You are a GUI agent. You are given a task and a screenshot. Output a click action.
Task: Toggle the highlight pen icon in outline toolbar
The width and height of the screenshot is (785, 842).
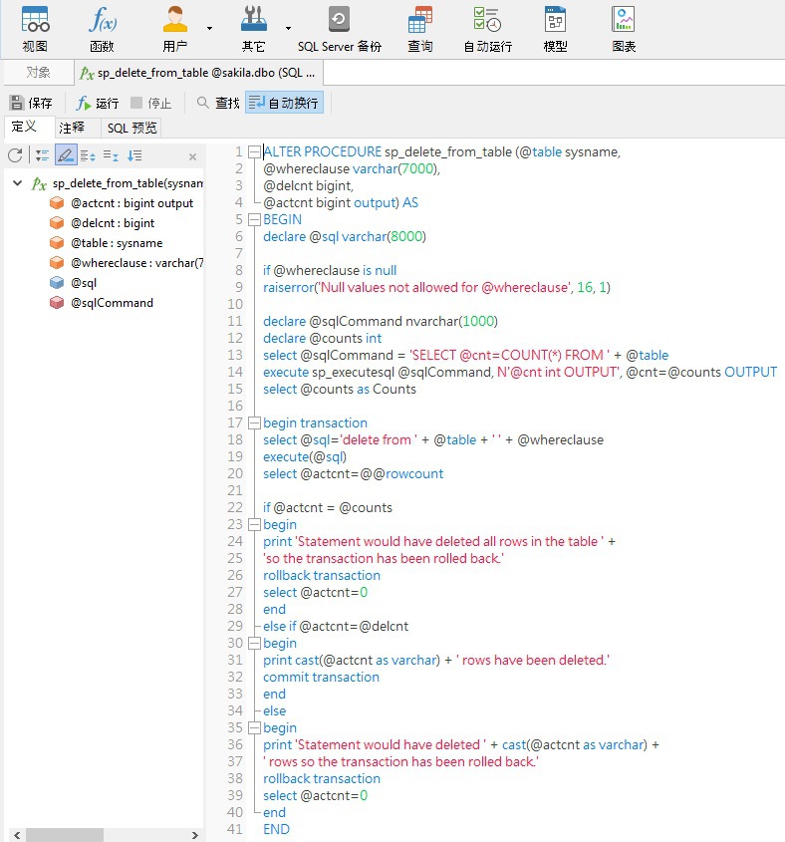pyautogui.click(x=66, y=155)
